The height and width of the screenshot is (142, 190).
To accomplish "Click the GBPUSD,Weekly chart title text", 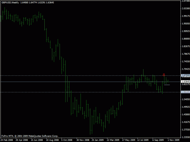I will pyautogui.click(x=10, y=2).
